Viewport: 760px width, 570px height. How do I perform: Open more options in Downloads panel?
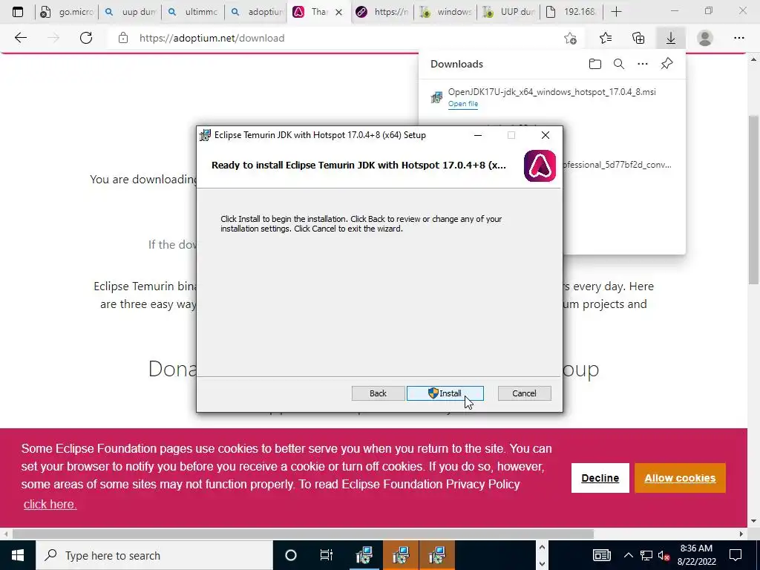(x=643, y=64)
